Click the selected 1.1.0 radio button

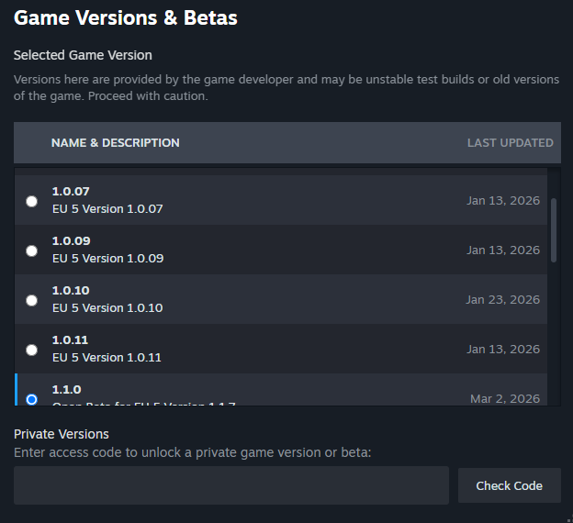[32, 398]
